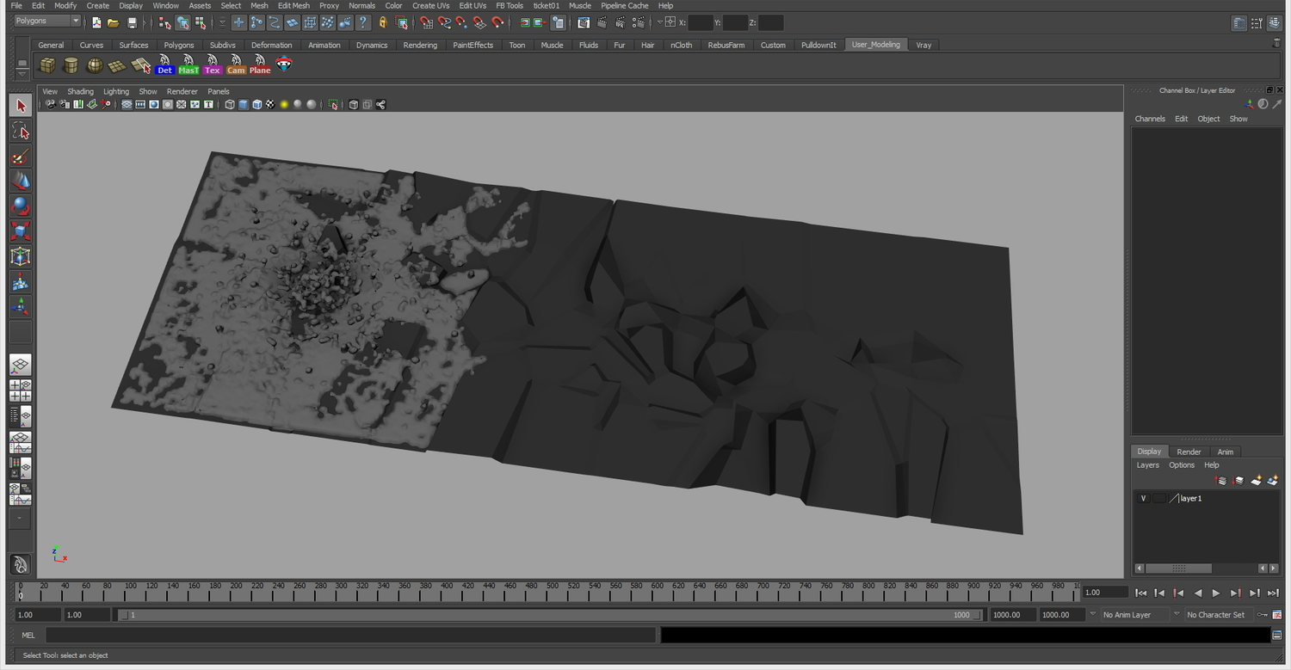Click the X coordinate input field
This screenshot has width=1291, height=670.
701,22
